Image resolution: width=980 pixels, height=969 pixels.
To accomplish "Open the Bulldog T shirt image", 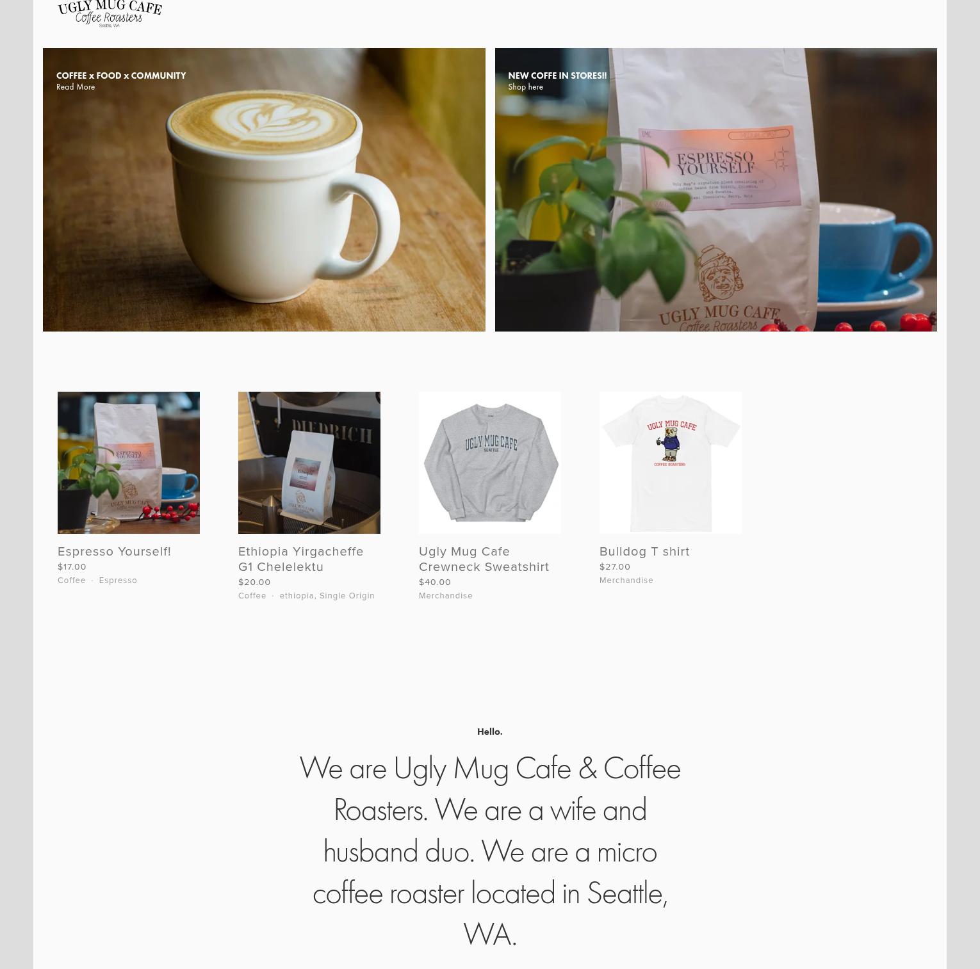I will click(x=671, y=463).
